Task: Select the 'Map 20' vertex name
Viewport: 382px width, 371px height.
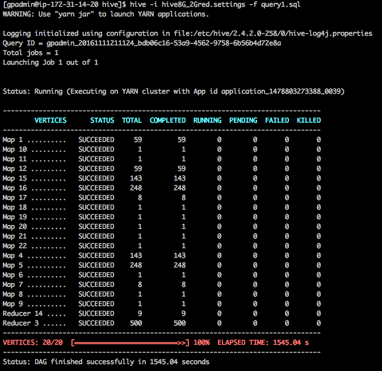Action: click(15, 227)
